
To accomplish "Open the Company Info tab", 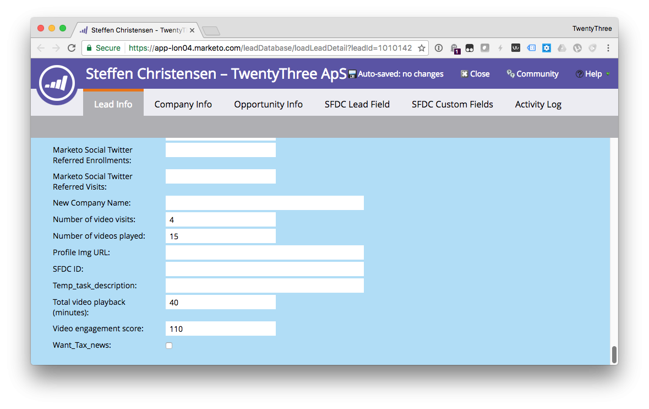I will pos(183,104).
